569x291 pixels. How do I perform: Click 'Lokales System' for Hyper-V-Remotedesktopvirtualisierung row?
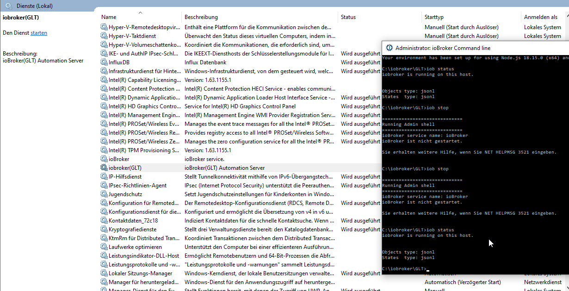543,27
